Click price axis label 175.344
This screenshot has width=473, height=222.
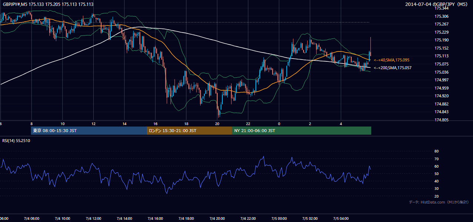442,8
